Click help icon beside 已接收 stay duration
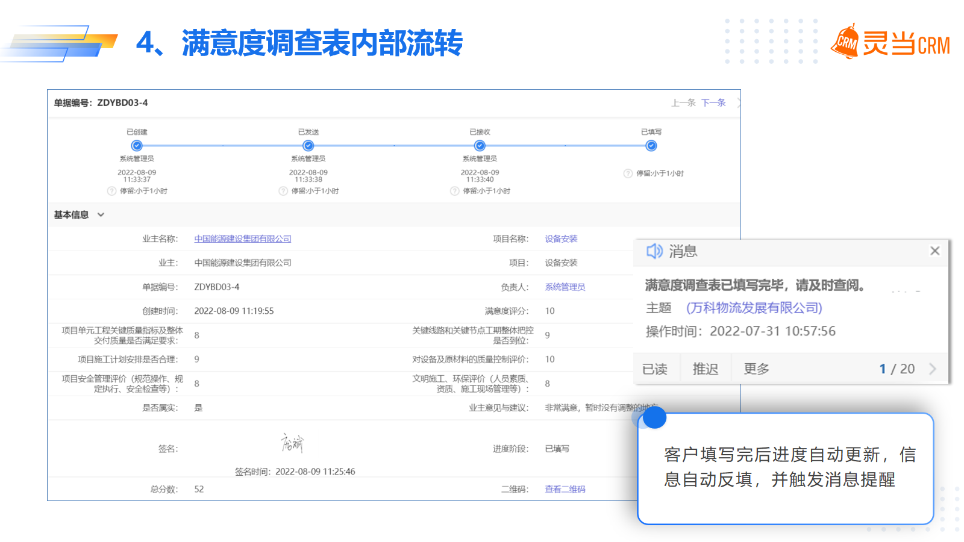The width and height of the screenshot is (964, 542). (455, 191)
